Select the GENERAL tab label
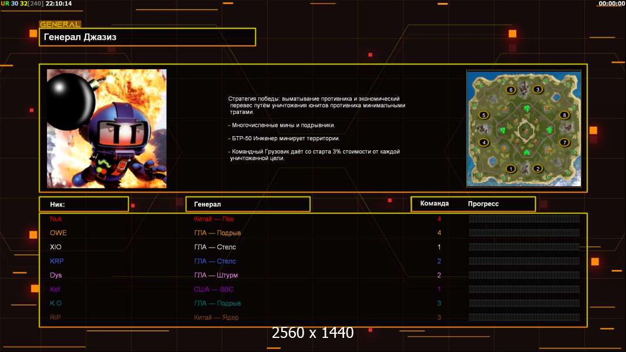Image resolution: width=626 pixels, height=352 pixels. tap(60, 25)
